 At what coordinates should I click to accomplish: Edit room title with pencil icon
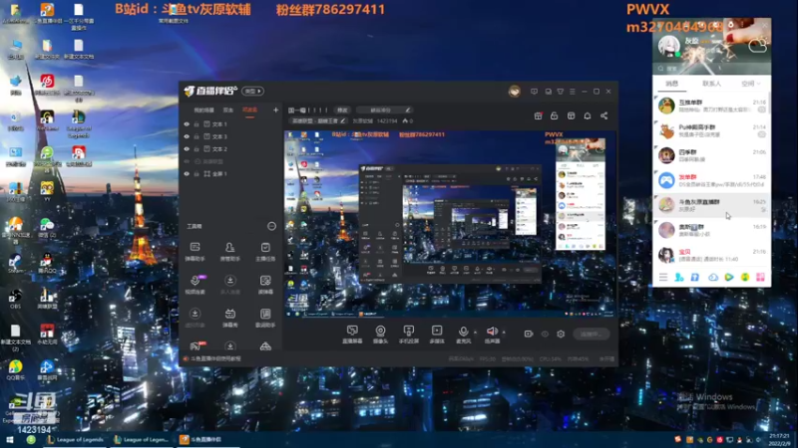coord(408,110)
